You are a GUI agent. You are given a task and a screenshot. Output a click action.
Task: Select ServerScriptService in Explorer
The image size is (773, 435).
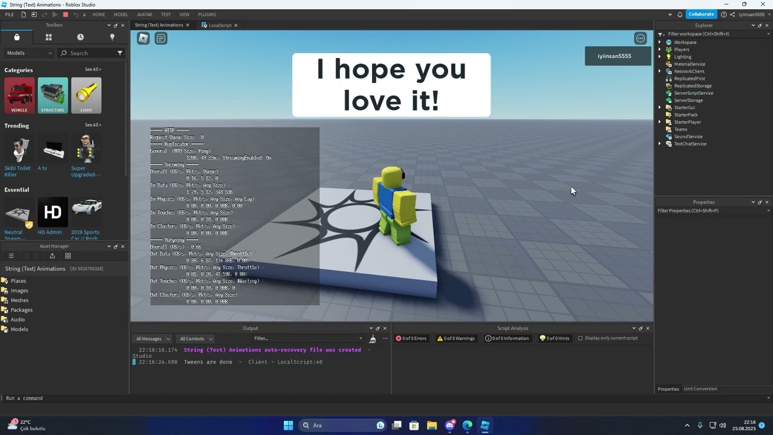tap(693, 93)
